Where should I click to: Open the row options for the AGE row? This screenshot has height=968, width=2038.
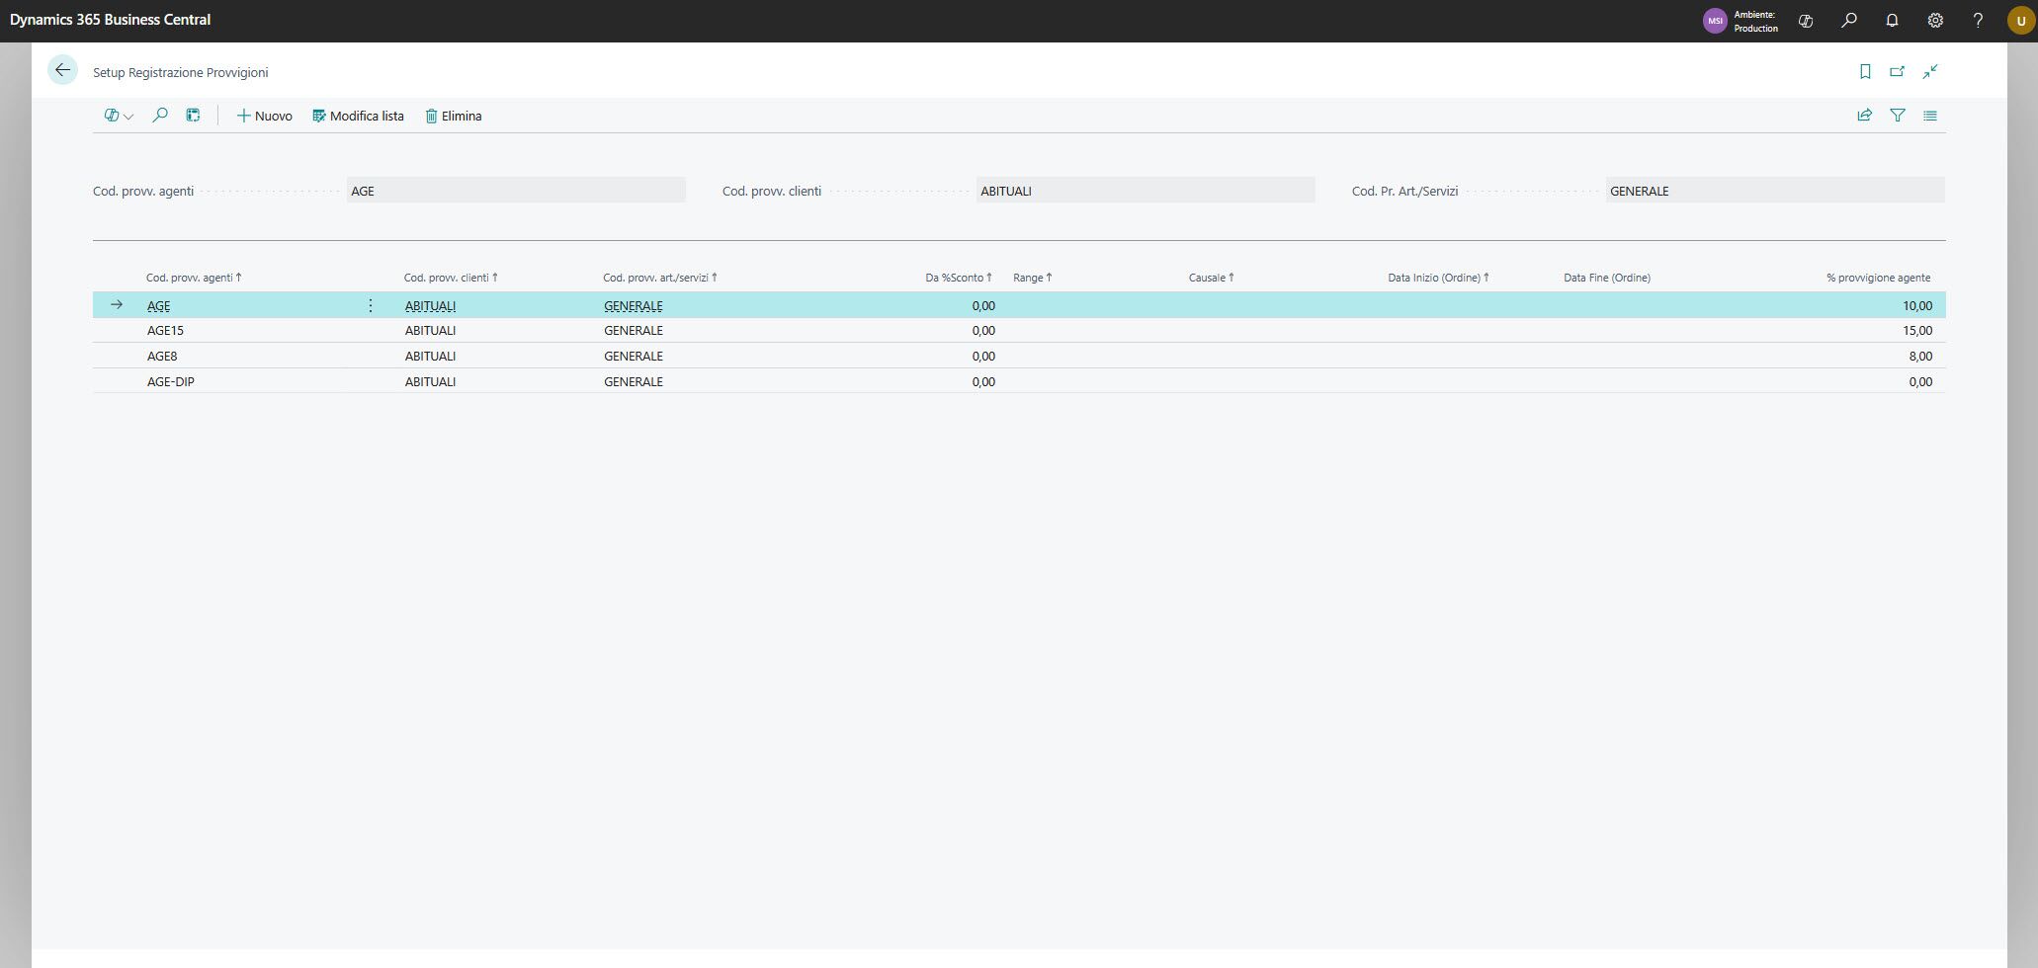[371, 305]
